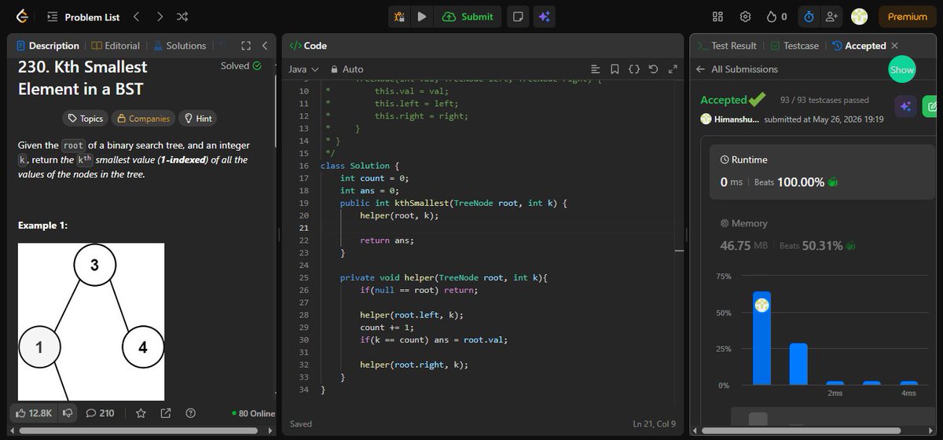Image resolution: width=943 pixels, height=440 pixels.
Task: Click the debugger icon in top bar
Action: click(399, 16)
